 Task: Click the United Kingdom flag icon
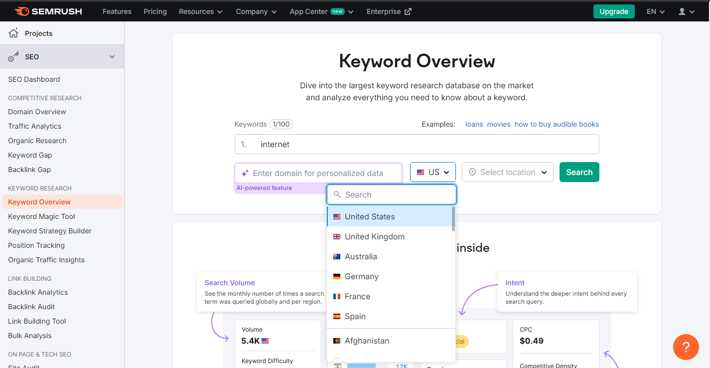pyautogui.click(x=337, y=236)
